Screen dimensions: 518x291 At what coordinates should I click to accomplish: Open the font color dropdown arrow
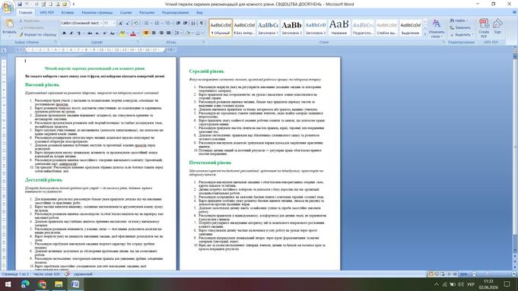point(138,33)
